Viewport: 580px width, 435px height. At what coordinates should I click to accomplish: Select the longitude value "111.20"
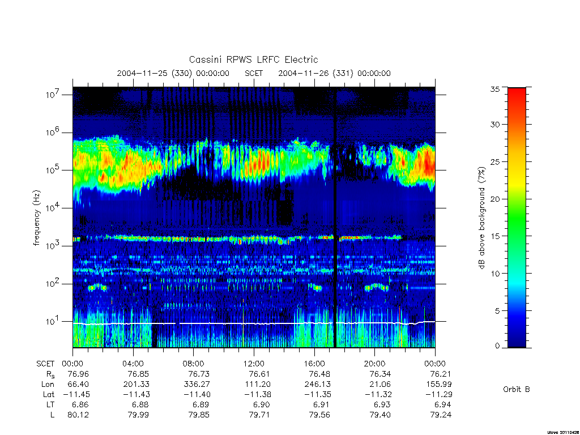coord(258,385)
